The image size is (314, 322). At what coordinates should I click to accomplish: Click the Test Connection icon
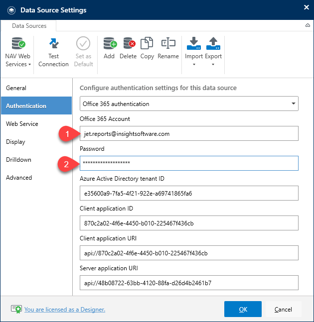pos(54,43)
